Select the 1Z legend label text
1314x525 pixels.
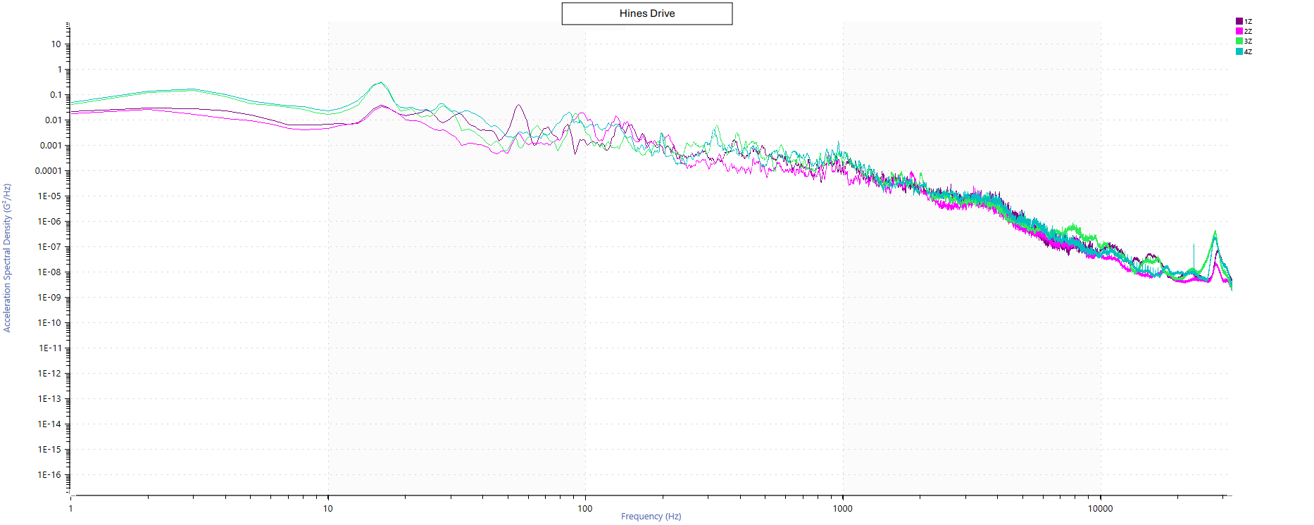1248,21
